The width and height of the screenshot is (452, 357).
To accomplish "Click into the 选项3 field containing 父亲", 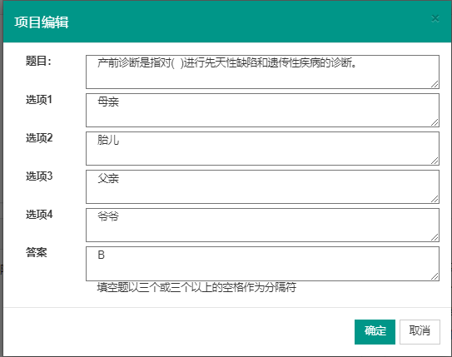I will [262, 186].
